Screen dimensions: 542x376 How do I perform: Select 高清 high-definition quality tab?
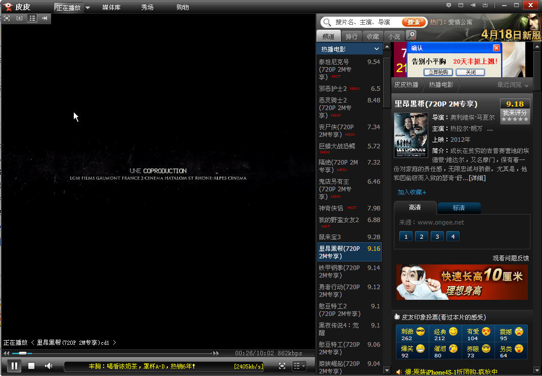[415, 207]
